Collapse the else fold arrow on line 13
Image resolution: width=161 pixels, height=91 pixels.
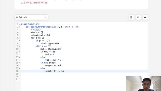(20, 57)
